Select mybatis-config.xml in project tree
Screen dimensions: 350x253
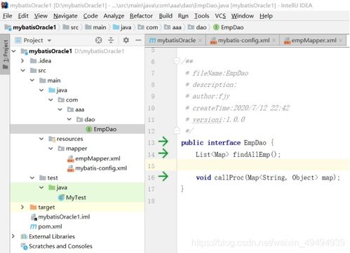click(x=97, y=168)
